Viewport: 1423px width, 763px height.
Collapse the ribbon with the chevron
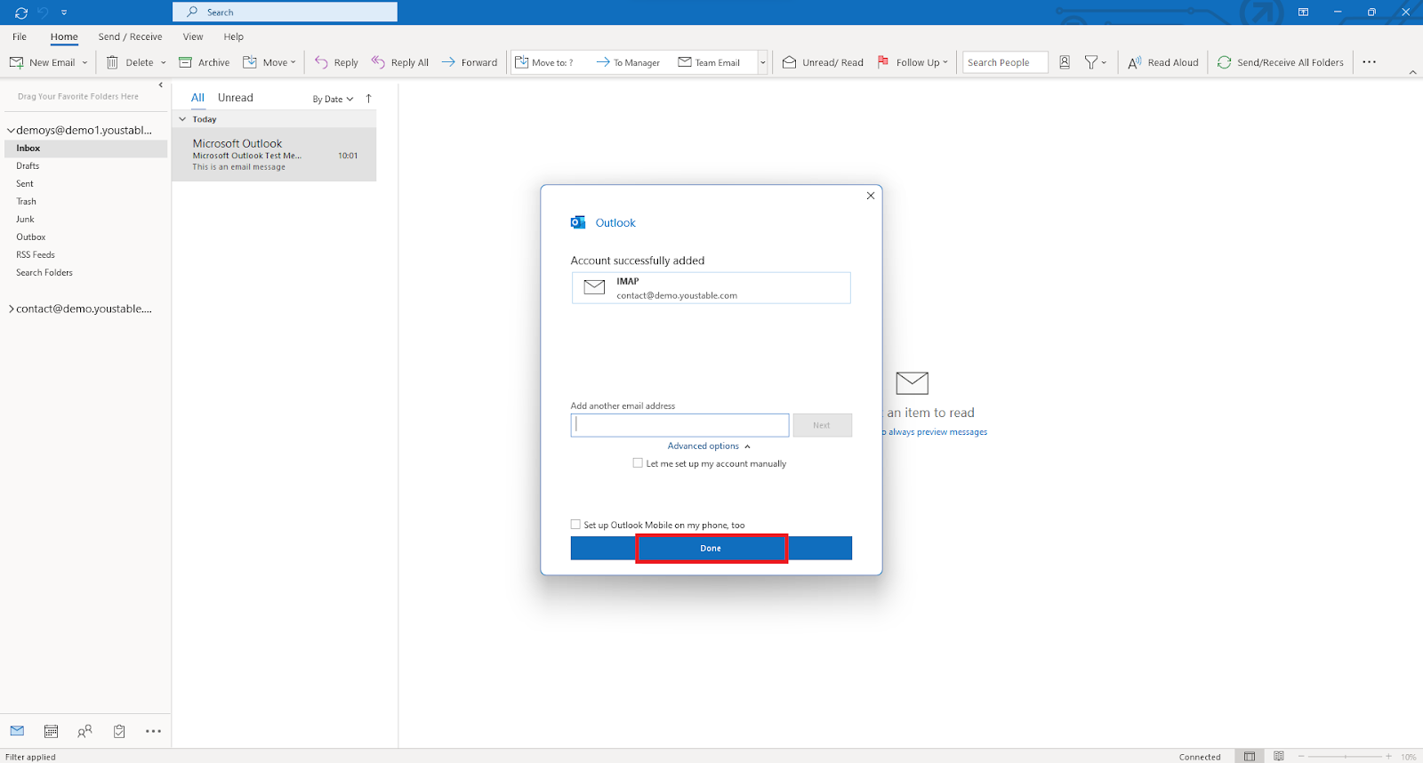click(1412, 72)
